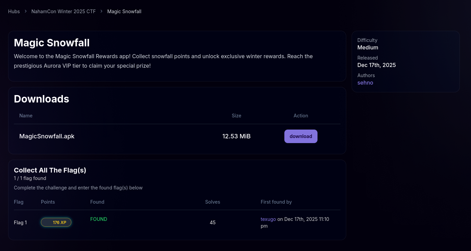Click the first breadcrumb chevron separator after Hubs
Screen dimensions: 471x251
(x=26, y=12)
